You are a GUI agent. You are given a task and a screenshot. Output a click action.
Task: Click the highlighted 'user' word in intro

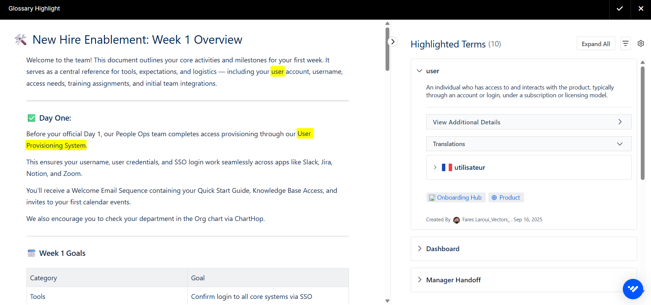[x=278, y=72]
